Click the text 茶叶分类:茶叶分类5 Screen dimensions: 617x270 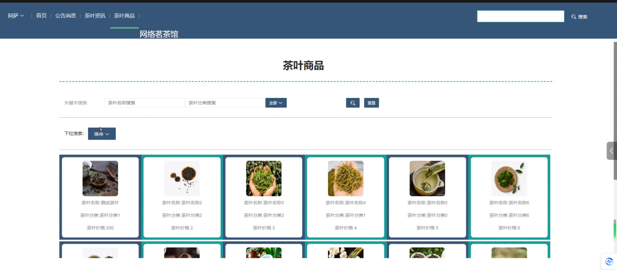[x=427, y=215]
